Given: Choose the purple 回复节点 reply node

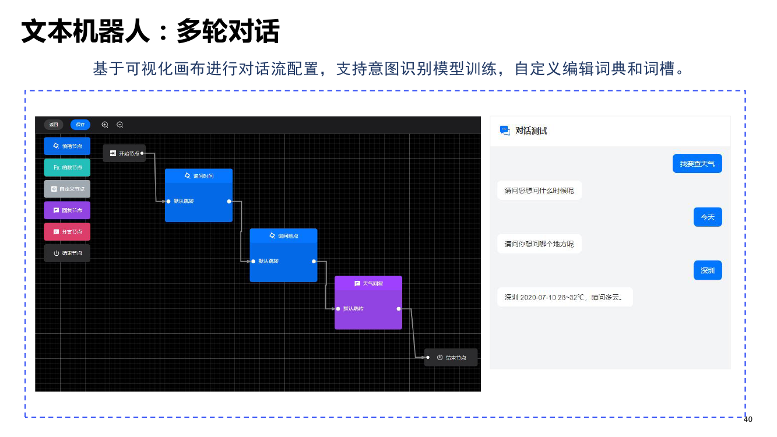Looking at the screenshot, I should point(67,210).
